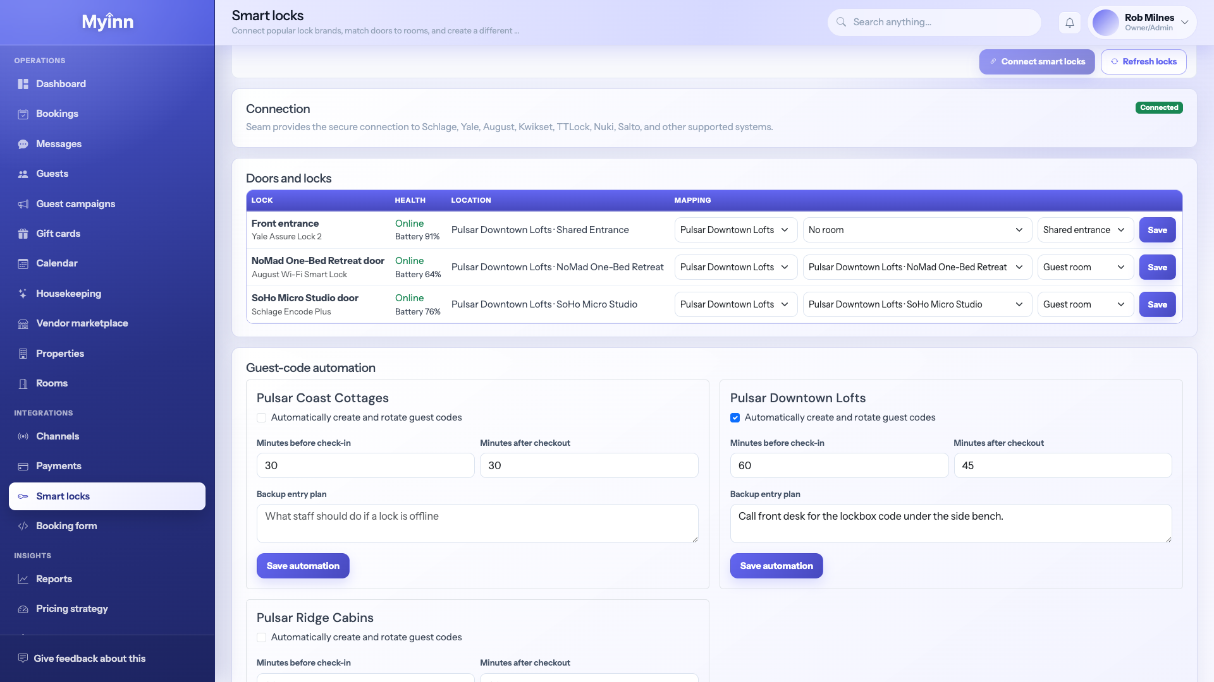Click Downtown Lofts minutes before check-in field
Viewport: 1214px width, 682px height.
point(839,465)
